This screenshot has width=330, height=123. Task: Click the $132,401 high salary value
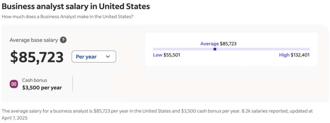tap(300, 55)
